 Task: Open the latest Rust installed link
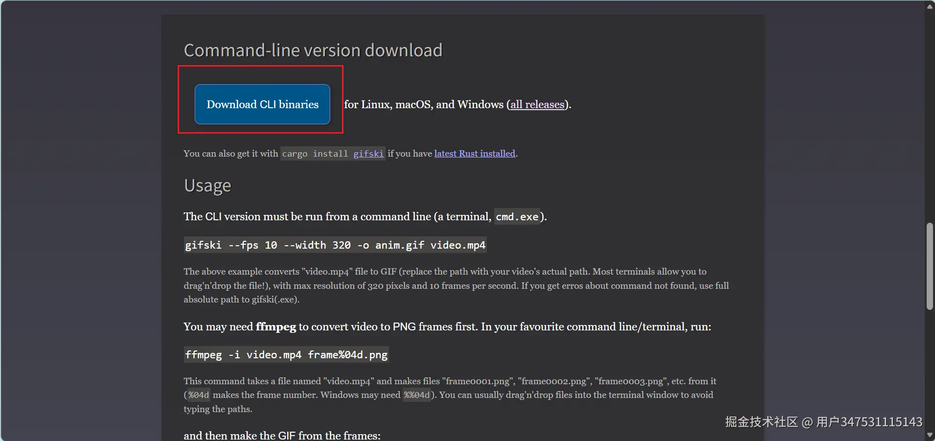475,154
